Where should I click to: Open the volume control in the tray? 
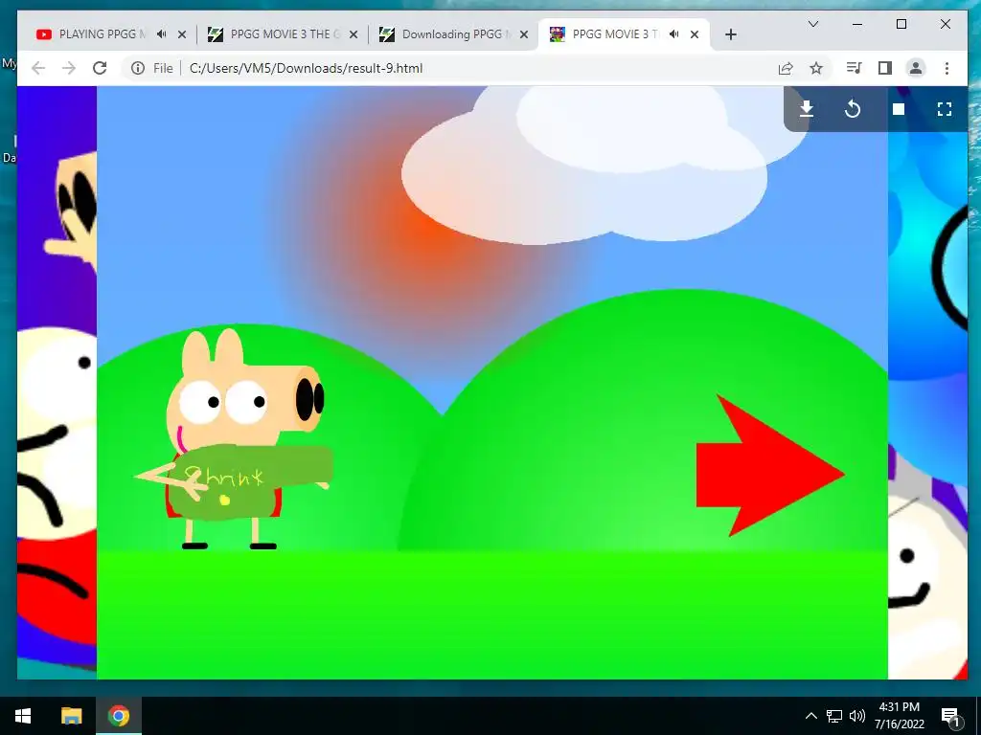(857, 716)
